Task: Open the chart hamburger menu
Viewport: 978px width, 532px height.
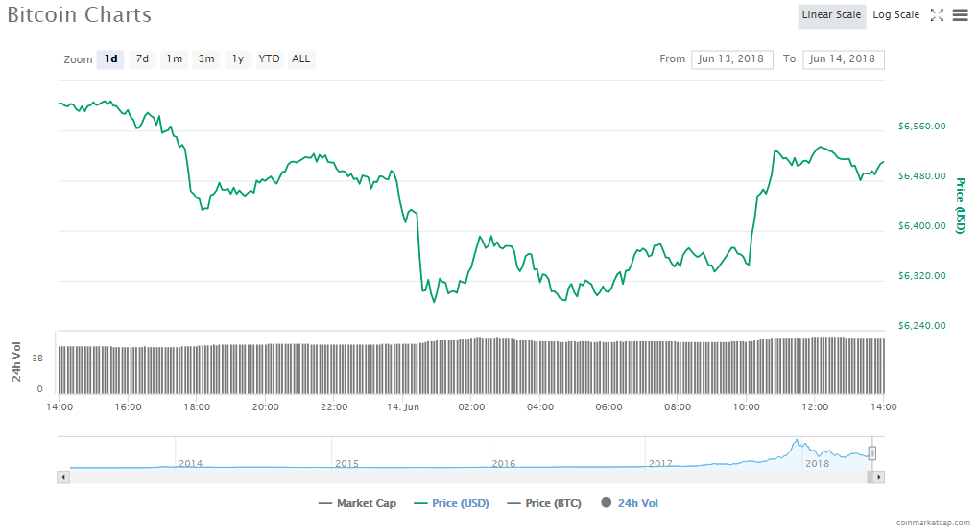Action: coord(960,15)
